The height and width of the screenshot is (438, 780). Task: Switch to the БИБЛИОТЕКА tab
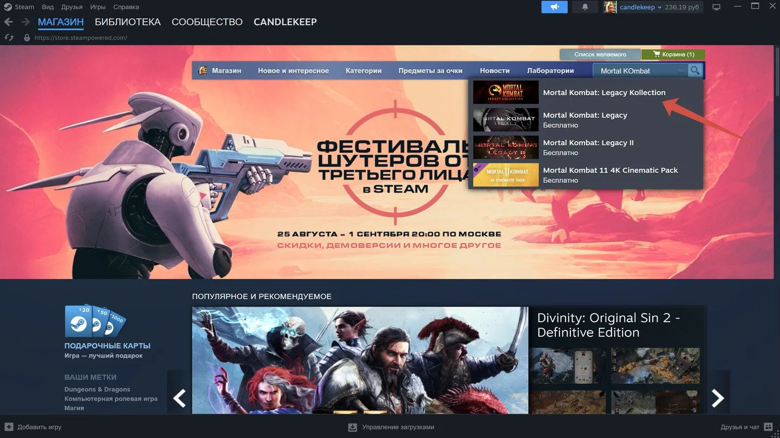[x=128, y=22]
